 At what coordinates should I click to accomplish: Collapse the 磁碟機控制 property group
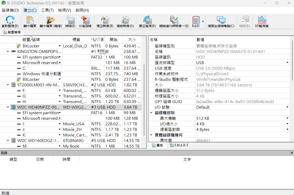152,113
